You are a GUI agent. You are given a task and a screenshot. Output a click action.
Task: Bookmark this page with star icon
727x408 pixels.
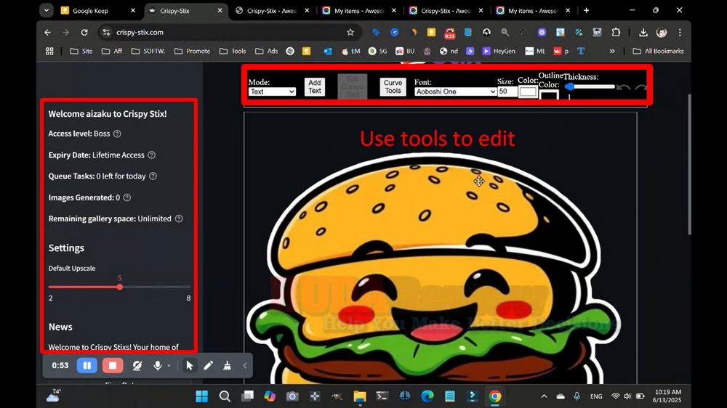click(350, 33)
